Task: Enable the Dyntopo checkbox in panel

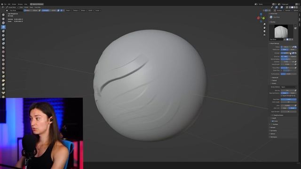Action: 271,124
